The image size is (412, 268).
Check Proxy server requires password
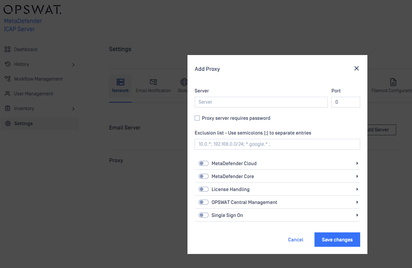click(197, 118)
